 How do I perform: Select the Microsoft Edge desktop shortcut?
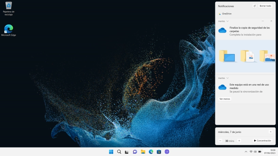(x=9, y=30)
